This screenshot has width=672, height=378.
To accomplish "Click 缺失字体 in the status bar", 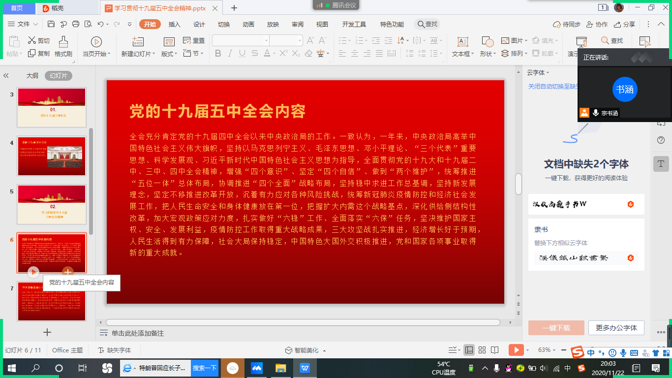I will pos(115,350).
